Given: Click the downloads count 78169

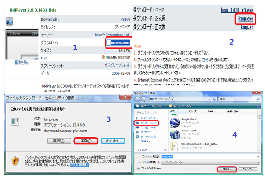Looking at the screenshot, I should (125, 19).
